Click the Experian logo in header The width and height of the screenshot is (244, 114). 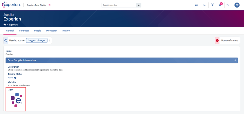point(11,5)
